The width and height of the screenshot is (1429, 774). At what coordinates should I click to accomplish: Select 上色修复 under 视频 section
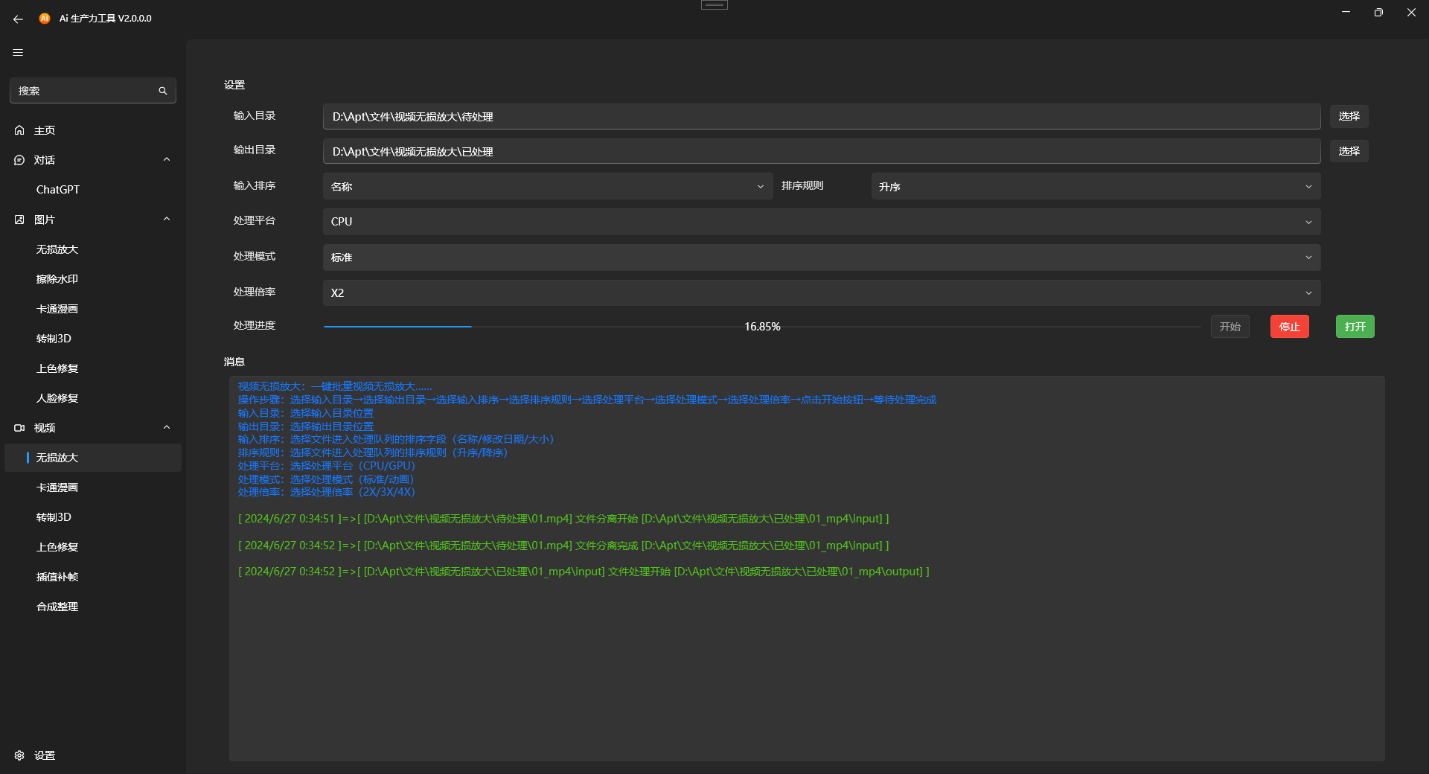93,547
